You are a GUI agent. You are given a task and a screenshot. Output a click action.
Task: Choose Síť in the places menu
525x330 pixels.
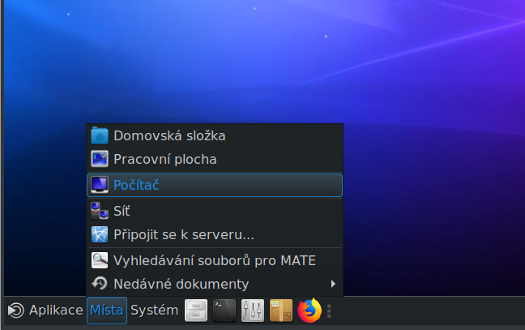click(x=215, y=211)
